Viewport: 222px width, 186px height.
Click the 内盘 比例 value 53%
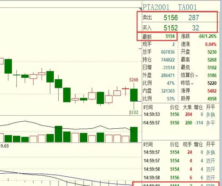pos(171,99)
